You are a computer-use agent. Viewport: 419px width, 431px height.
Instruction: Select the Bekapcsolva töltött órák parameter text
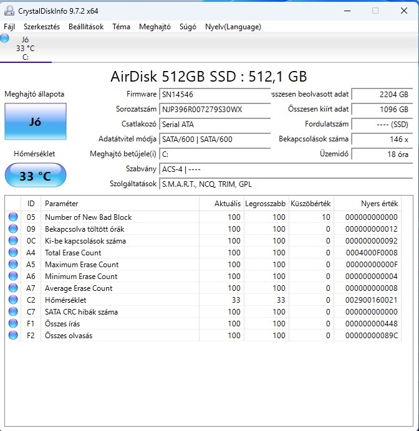pyautogui.click(x=84, y=229)
